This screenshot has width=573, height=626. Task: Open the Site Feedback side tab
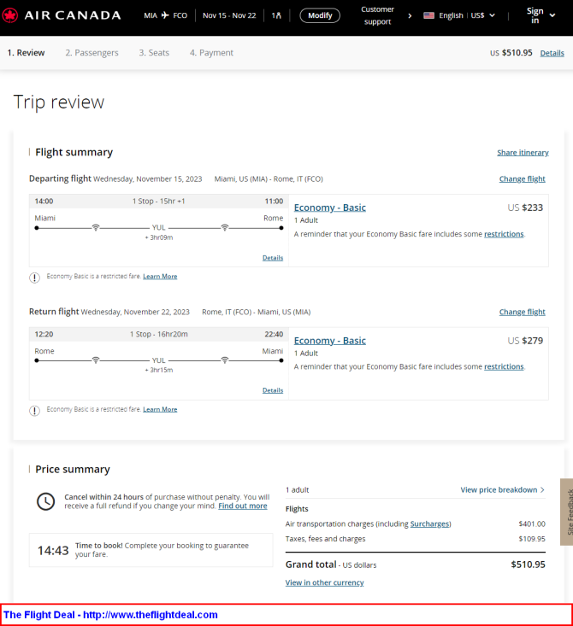(x=567, y=512)
